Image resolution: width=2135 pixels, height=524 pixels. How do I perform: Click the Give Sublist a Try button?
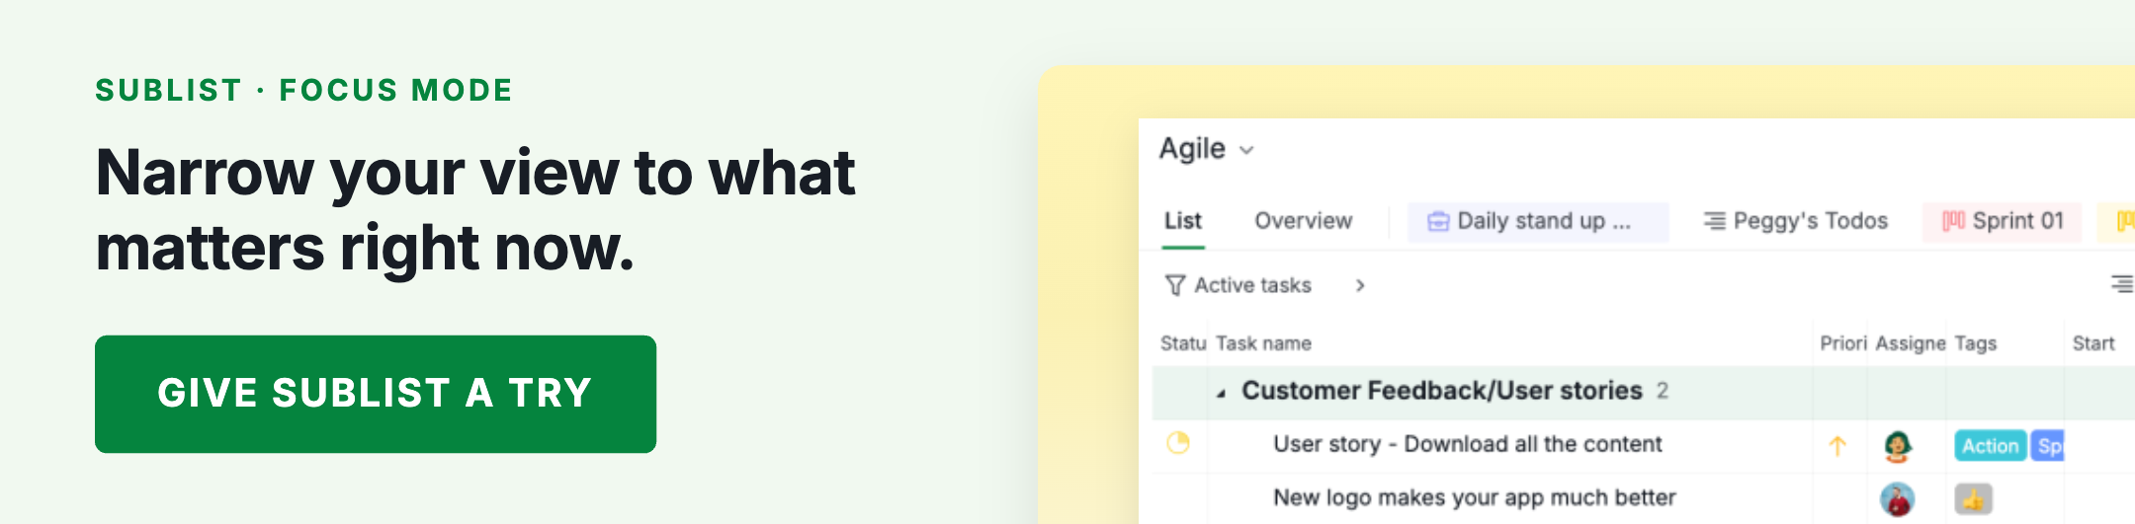(x=376, y=394)
